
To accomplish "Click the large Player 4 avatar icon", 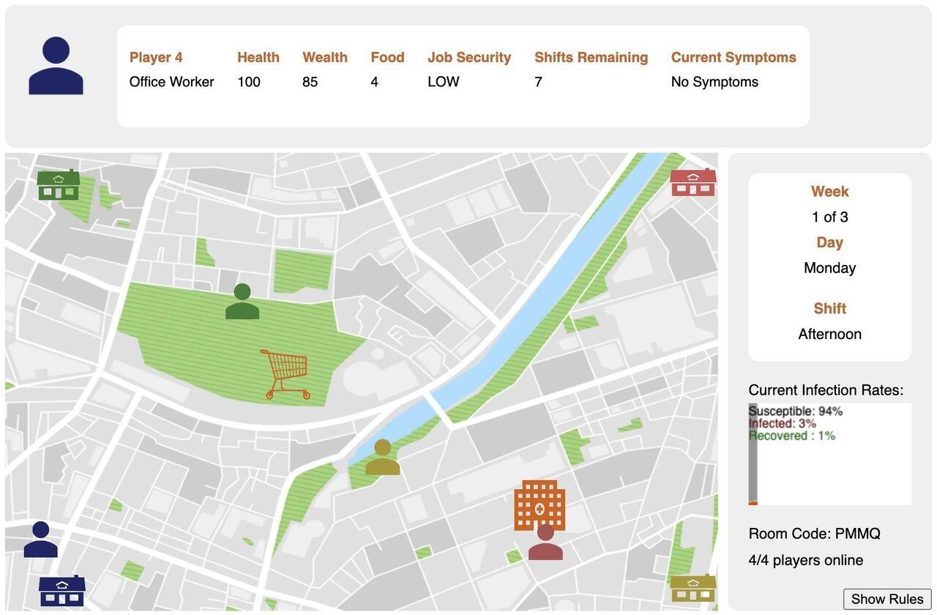I will click(x=56, y=66).
